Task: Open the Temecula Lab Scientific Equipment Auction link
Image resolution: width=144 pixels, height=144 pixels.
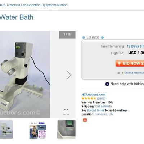Action: [x=33, y=5]
